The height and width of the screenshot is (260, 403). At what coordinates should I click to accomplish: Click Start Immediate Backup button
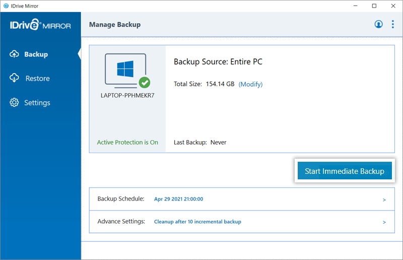point(345,171)
